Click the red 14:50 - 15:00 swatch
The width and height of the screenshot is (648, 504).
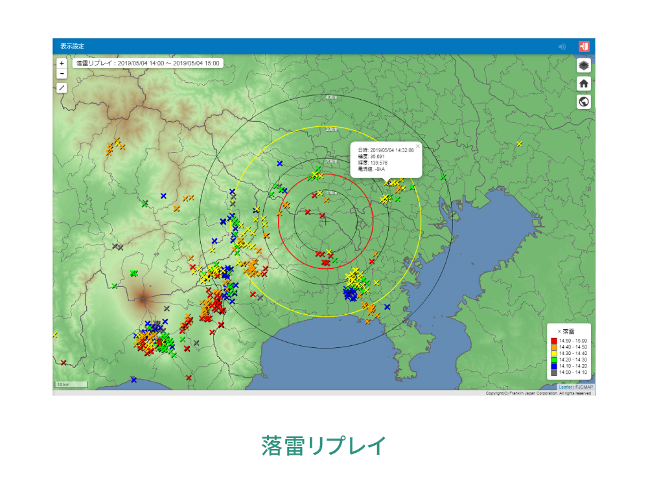[554, 341]
